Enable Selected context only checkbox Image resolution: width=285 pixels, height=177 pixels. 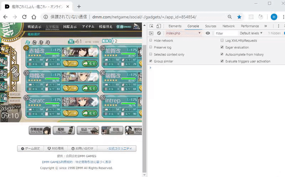click(x=151, y=54)
